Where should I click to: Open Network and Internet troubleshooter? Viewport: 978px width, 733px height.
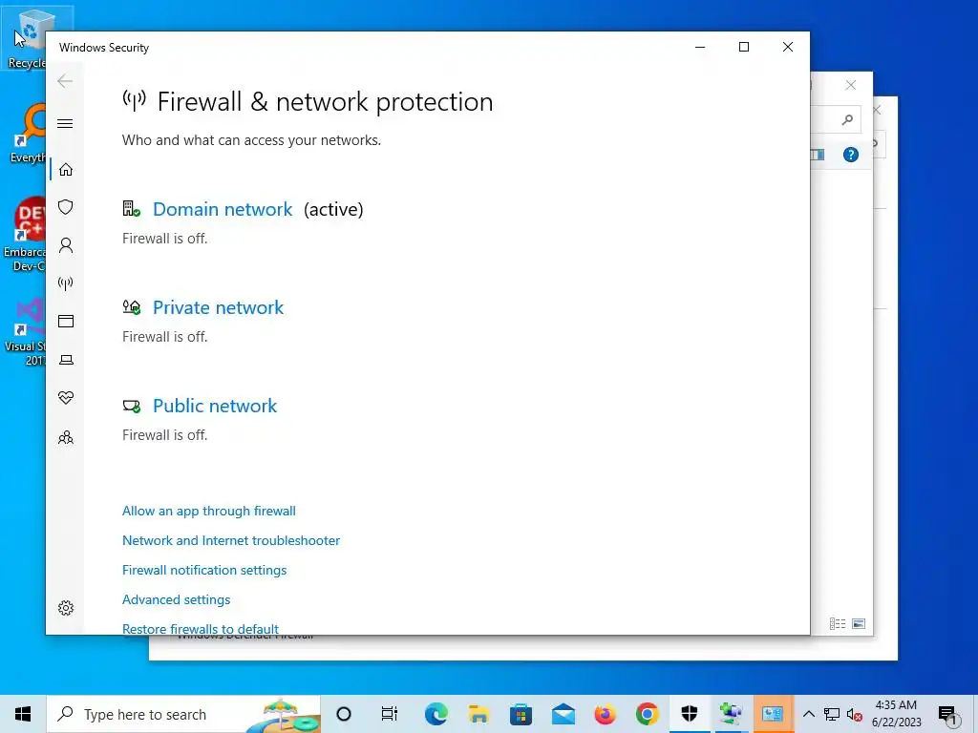tap(231, 540)
